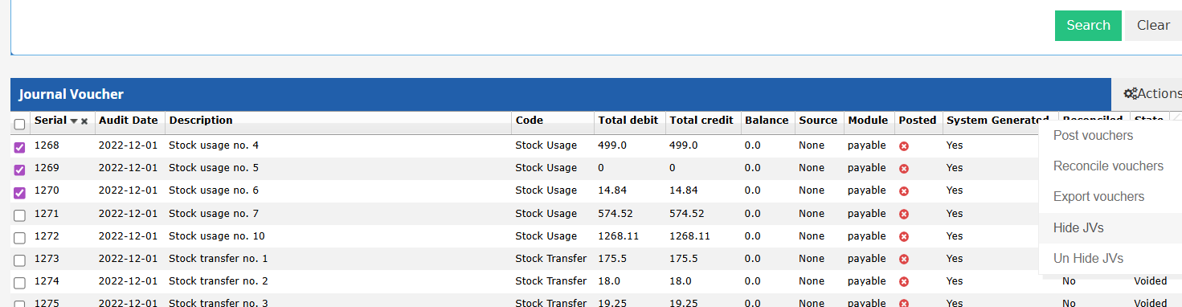Viewport: 1182px width, 307px height.
Task: Open the Actions gear menu
Action: [1152, 94]
